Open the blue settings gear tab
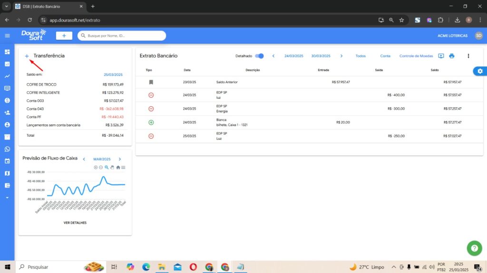The image size is (487, 273). (479, 71)
